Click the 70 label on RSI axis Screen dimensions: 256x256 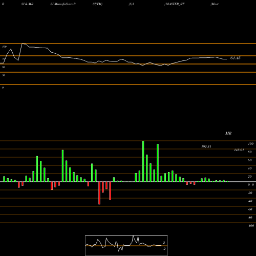point(4,59)
